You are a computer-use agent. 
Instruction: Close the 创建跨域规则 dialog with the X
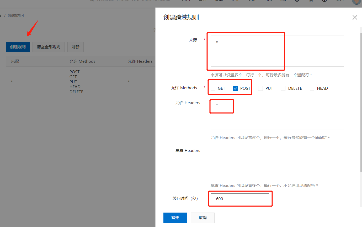coord(355,18)
